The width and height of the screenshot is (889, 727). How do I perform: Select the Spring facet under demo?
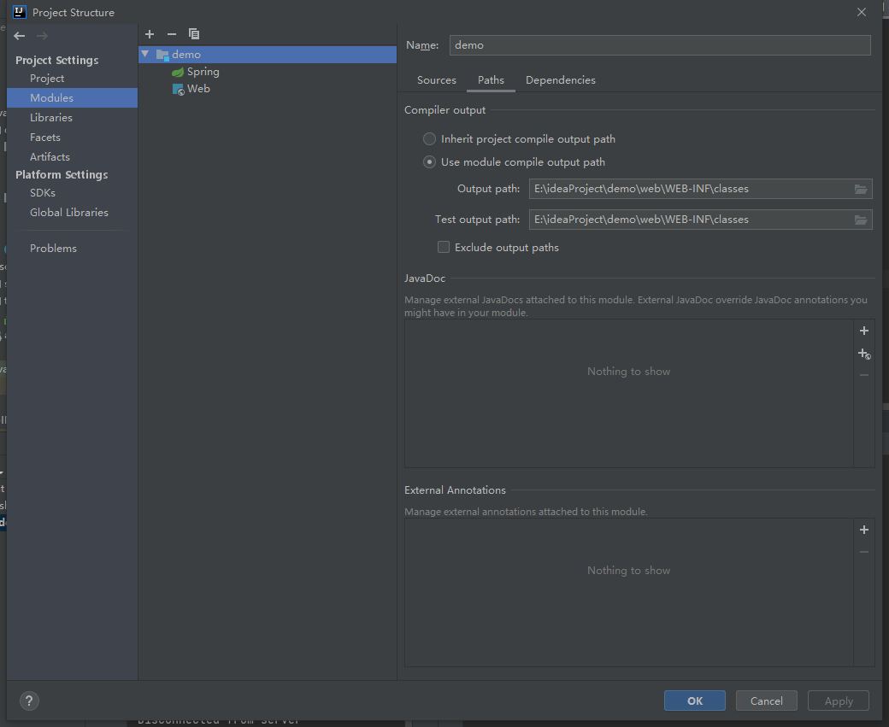(x=203, y=71)
